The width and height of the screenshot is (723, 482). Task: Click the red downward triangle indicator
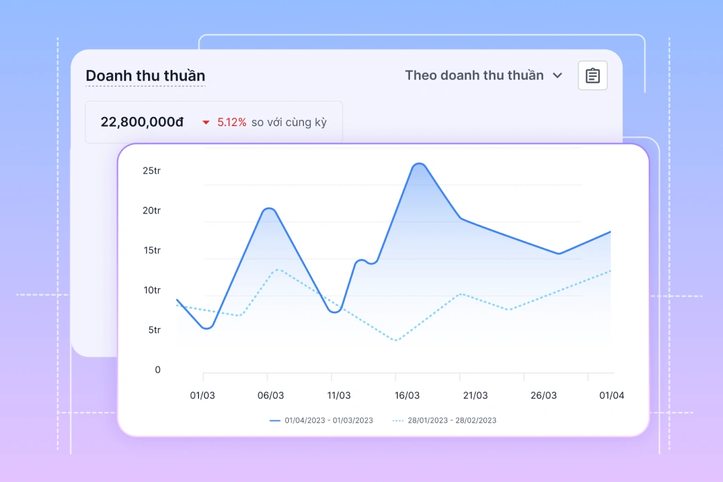(206, 123)
